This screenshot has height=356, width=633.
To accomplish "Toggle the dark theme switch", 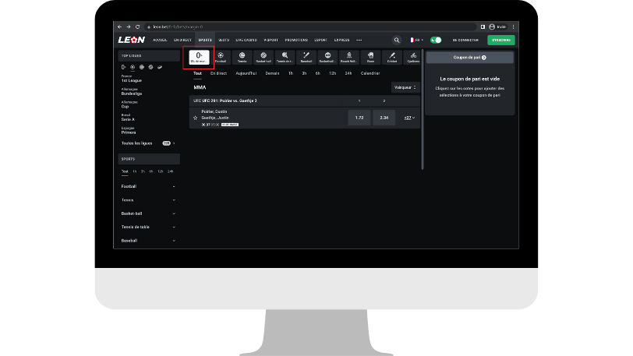I will [436, 40].
